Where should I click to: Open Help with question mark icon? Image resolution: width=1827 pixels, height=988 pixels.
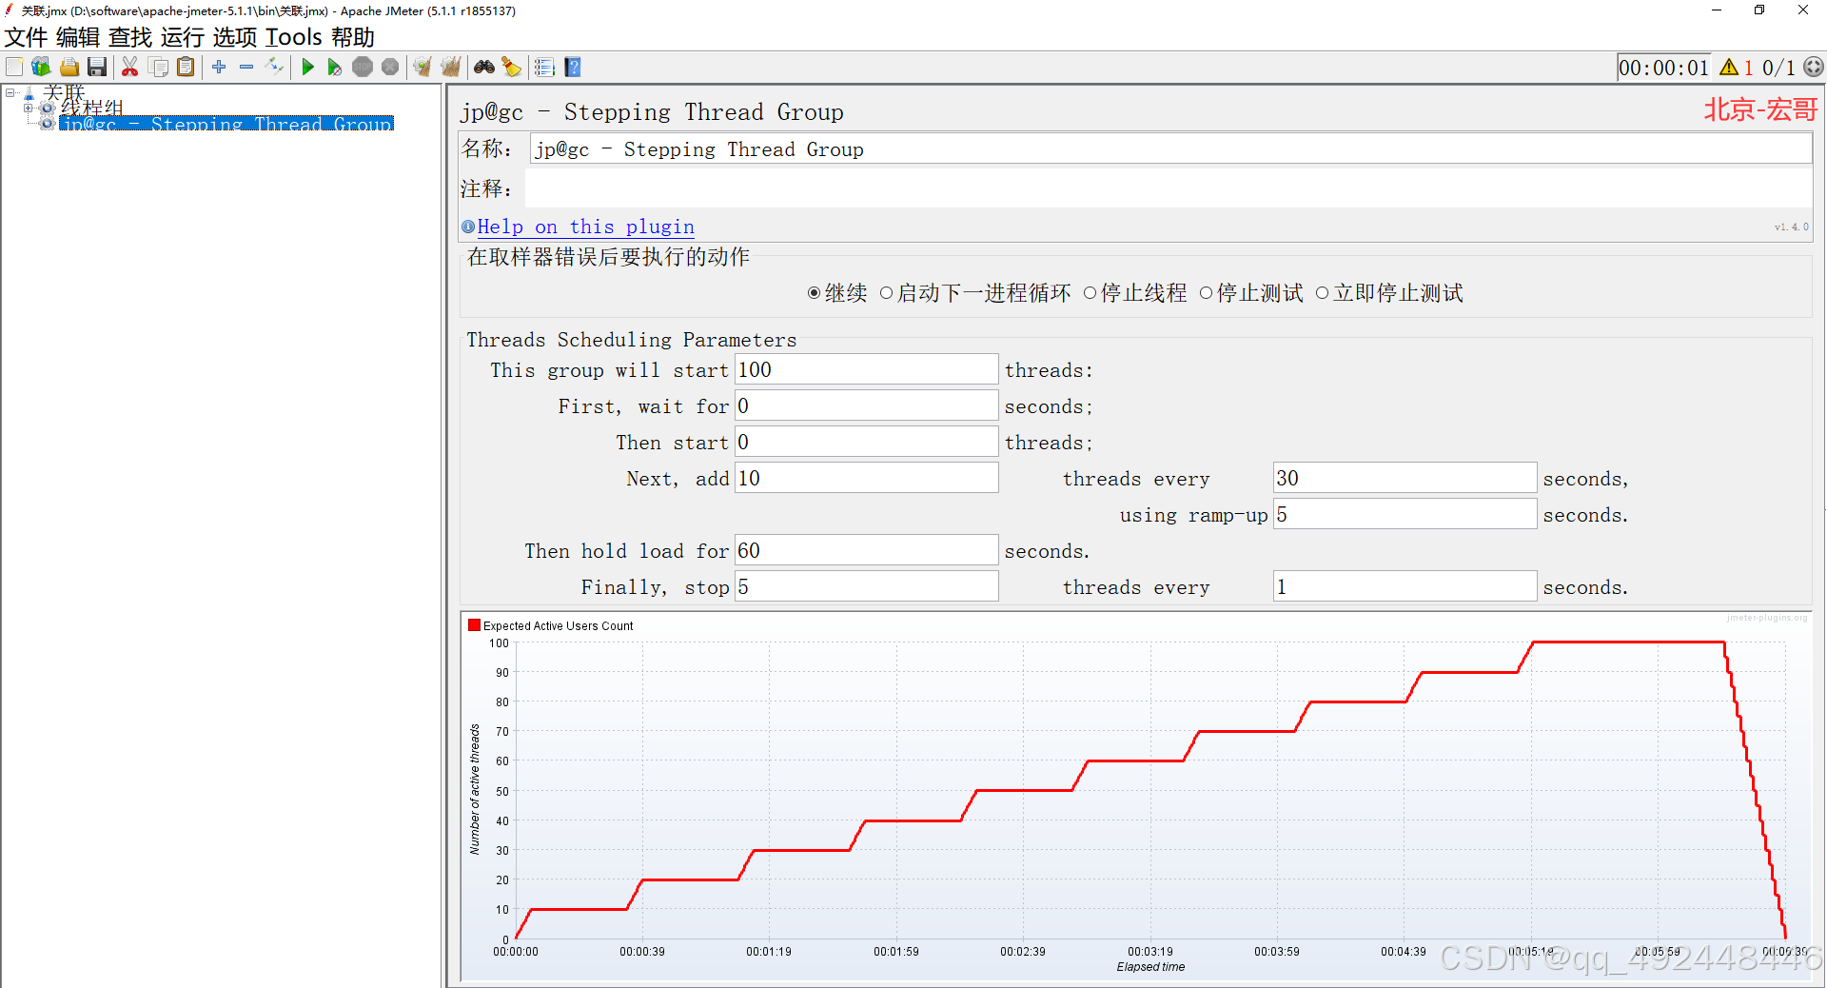click(573, 67)
